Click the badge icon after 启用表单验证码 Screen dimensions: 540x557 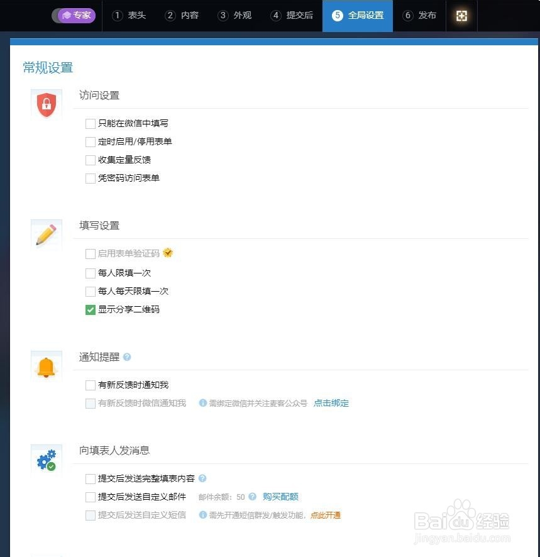(x=168, y=253)
